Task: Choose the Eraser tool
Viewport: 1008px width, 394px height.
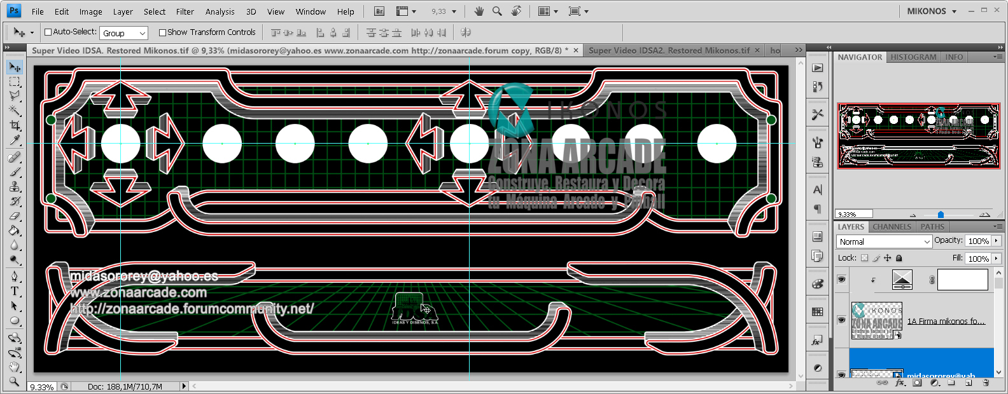Action: [x=14, y=217]
